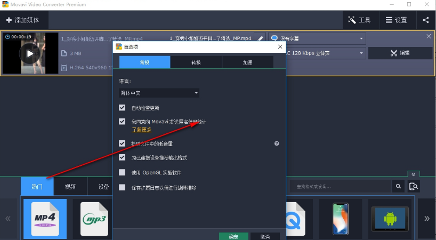Toggle 自动检查更新 checkbox
This screenshot has width=436, height=240.
coord(122,108)
